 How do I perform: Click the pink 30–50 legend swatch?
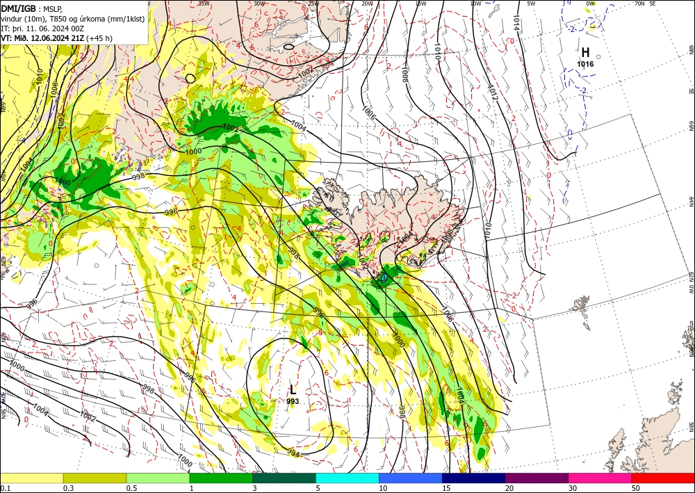600,478
